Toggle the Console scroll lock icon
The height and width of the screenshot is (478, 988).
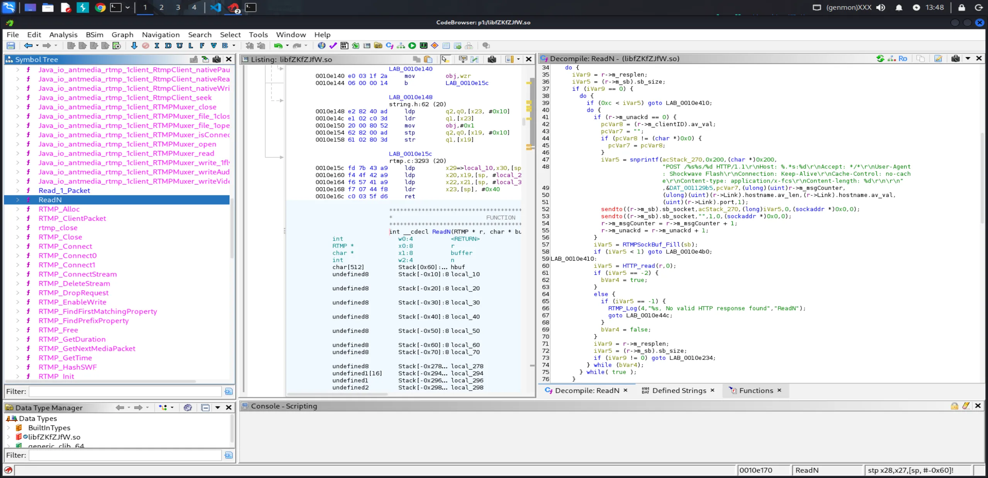coord(954,406)
